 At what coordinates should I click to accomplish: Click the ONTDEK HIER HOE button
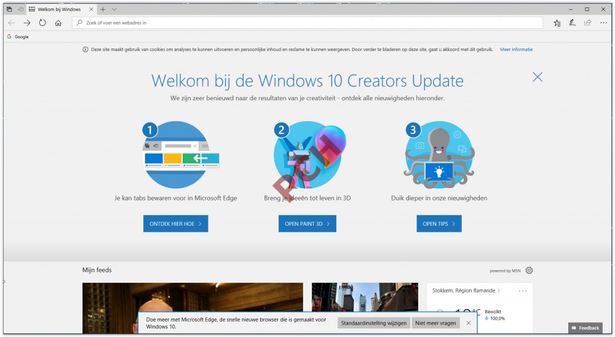[176, 224]
